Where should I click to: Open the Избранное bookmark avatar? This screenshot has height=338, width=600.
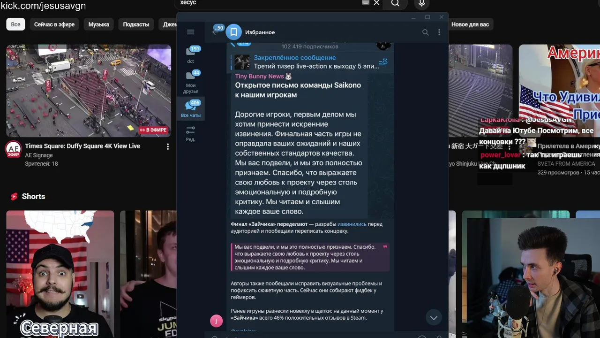[x=233, y=32]
